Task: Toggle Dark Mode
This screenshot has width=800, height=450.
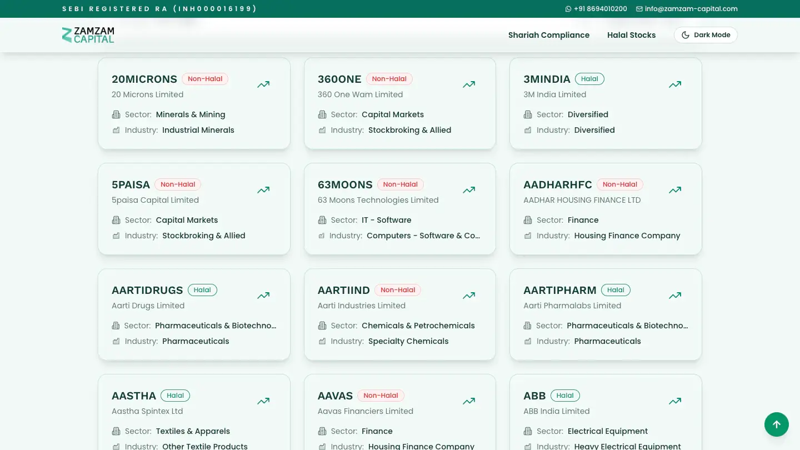Action: click(x=706, y=35)
